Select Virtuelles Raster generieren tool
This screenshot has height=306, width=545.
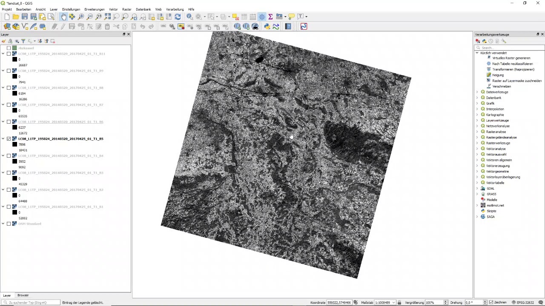(x=511, y=58)
